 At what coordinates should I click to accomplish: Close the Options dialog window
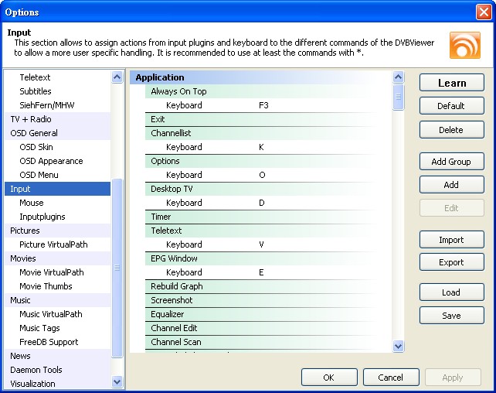point(483,12)
